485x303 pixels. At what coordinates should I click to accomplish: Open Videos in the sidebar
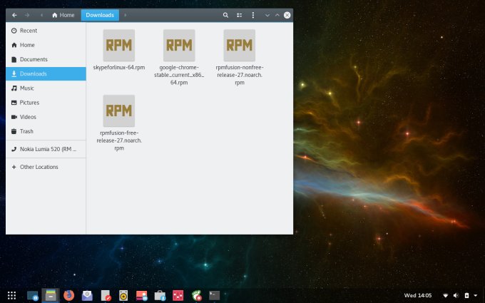click(x=46, y=117)
